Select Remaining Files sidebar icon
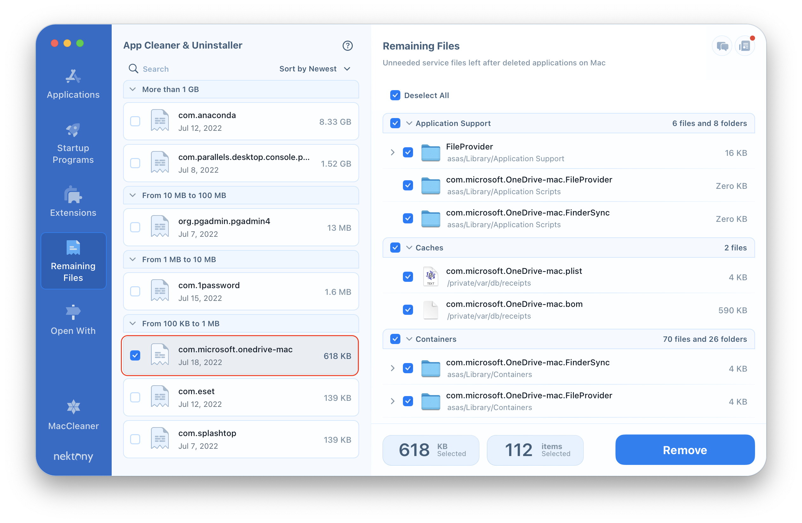 click(72, 248)
